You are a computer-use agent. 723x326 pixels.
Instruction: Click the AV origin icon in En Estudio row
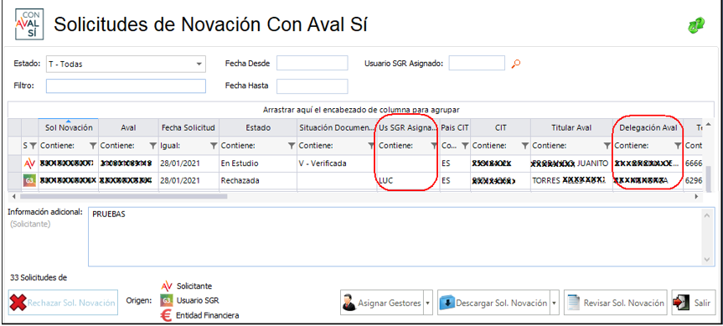coord(29,163)
